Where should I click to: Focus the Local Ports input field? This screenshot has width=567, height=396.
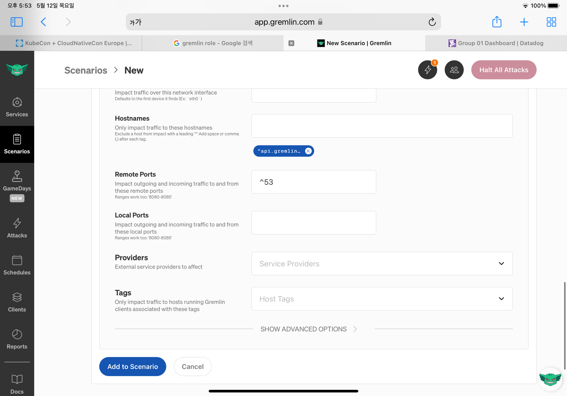(x=314, y=223)
